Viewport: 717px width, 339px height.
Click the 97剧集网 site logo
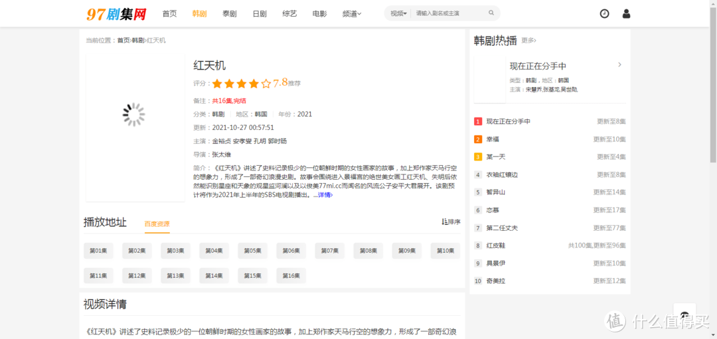pos(116,13)
